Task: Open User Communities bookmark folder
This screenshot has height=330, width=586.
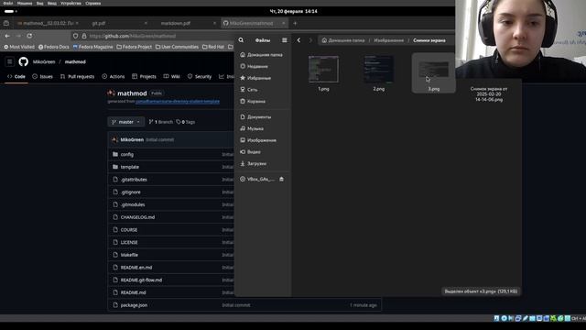Action: click(177, 47)
